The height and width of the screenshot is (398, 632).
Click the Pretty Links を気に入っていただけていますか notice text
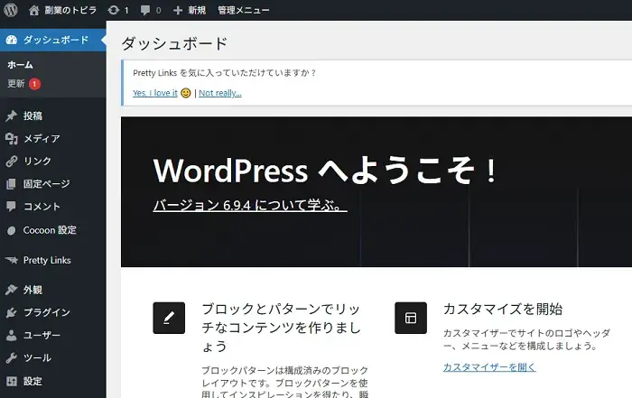(225, 73)
